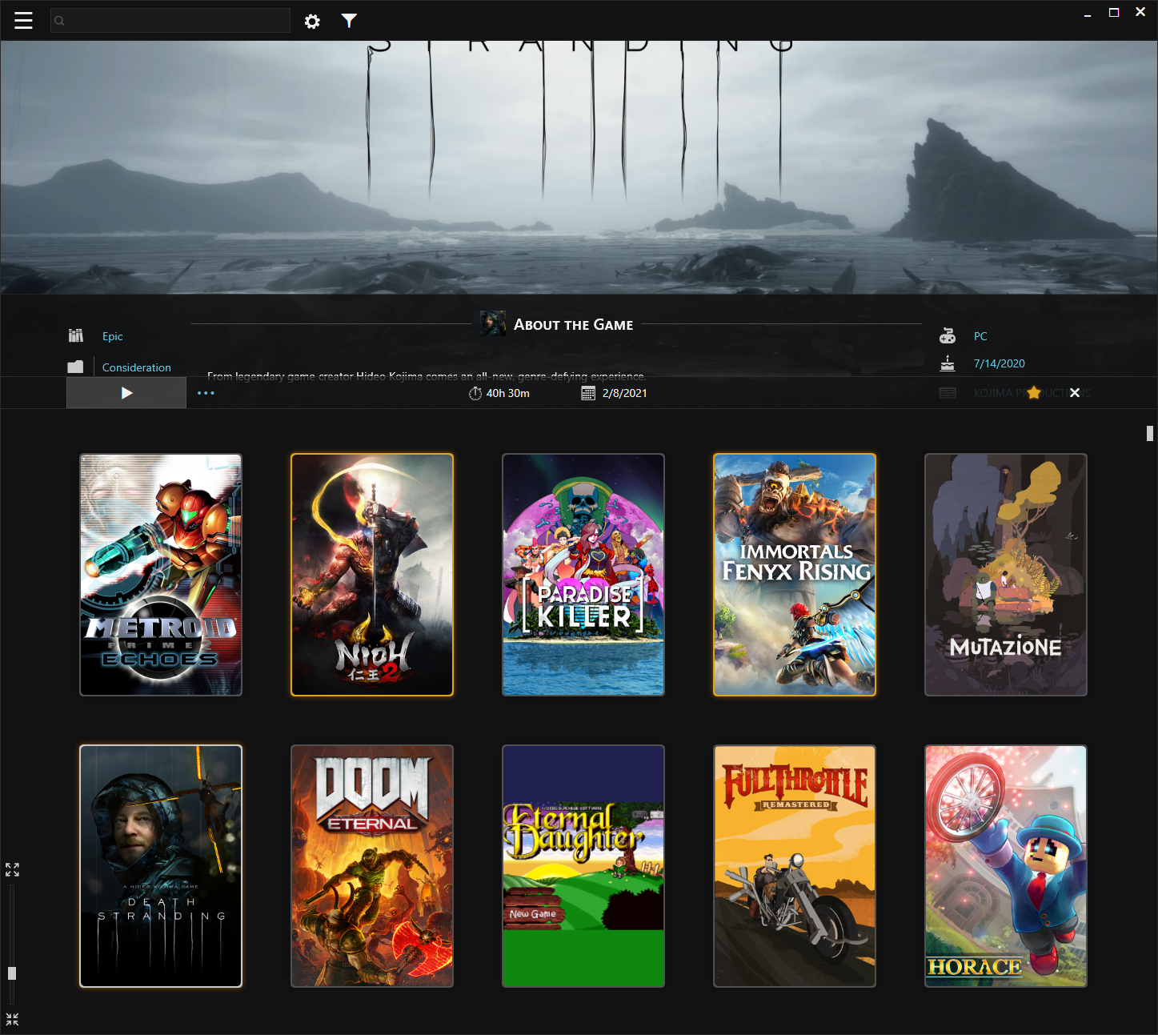Open the filter panel funnel icon
The image size is (1158, 1035).
(349, 21)
